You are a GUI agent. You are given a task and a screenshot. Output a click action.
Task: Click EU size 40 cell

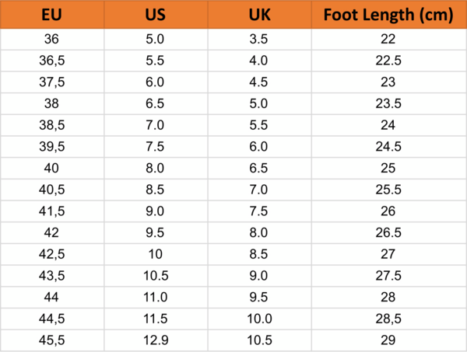51,168
